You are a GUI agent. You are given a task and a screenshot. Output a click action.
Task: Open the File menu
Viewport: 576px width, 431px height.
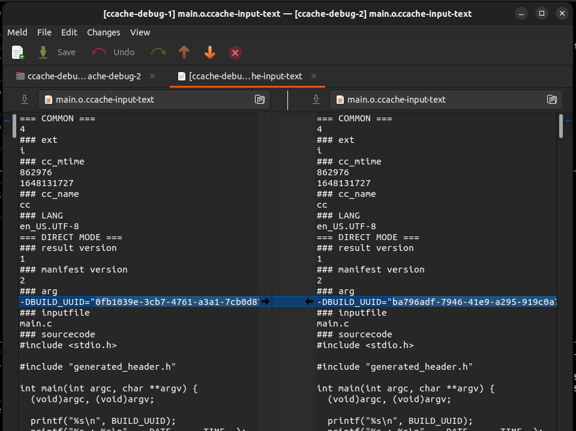point(44,32)
